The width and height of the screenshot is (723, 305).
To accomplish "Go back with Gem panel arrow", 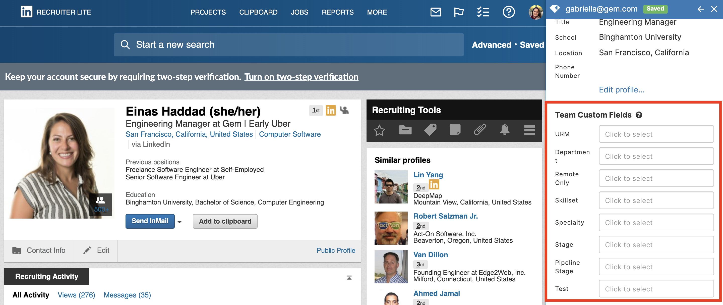I will (x=701, y=9).
